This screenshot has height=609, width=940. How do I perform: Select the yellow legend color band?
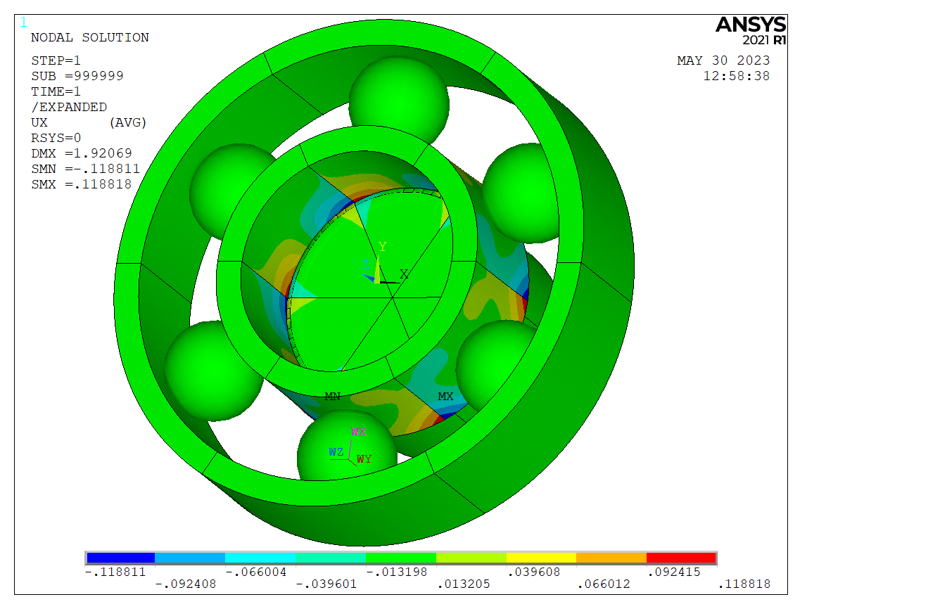[540, 558]
